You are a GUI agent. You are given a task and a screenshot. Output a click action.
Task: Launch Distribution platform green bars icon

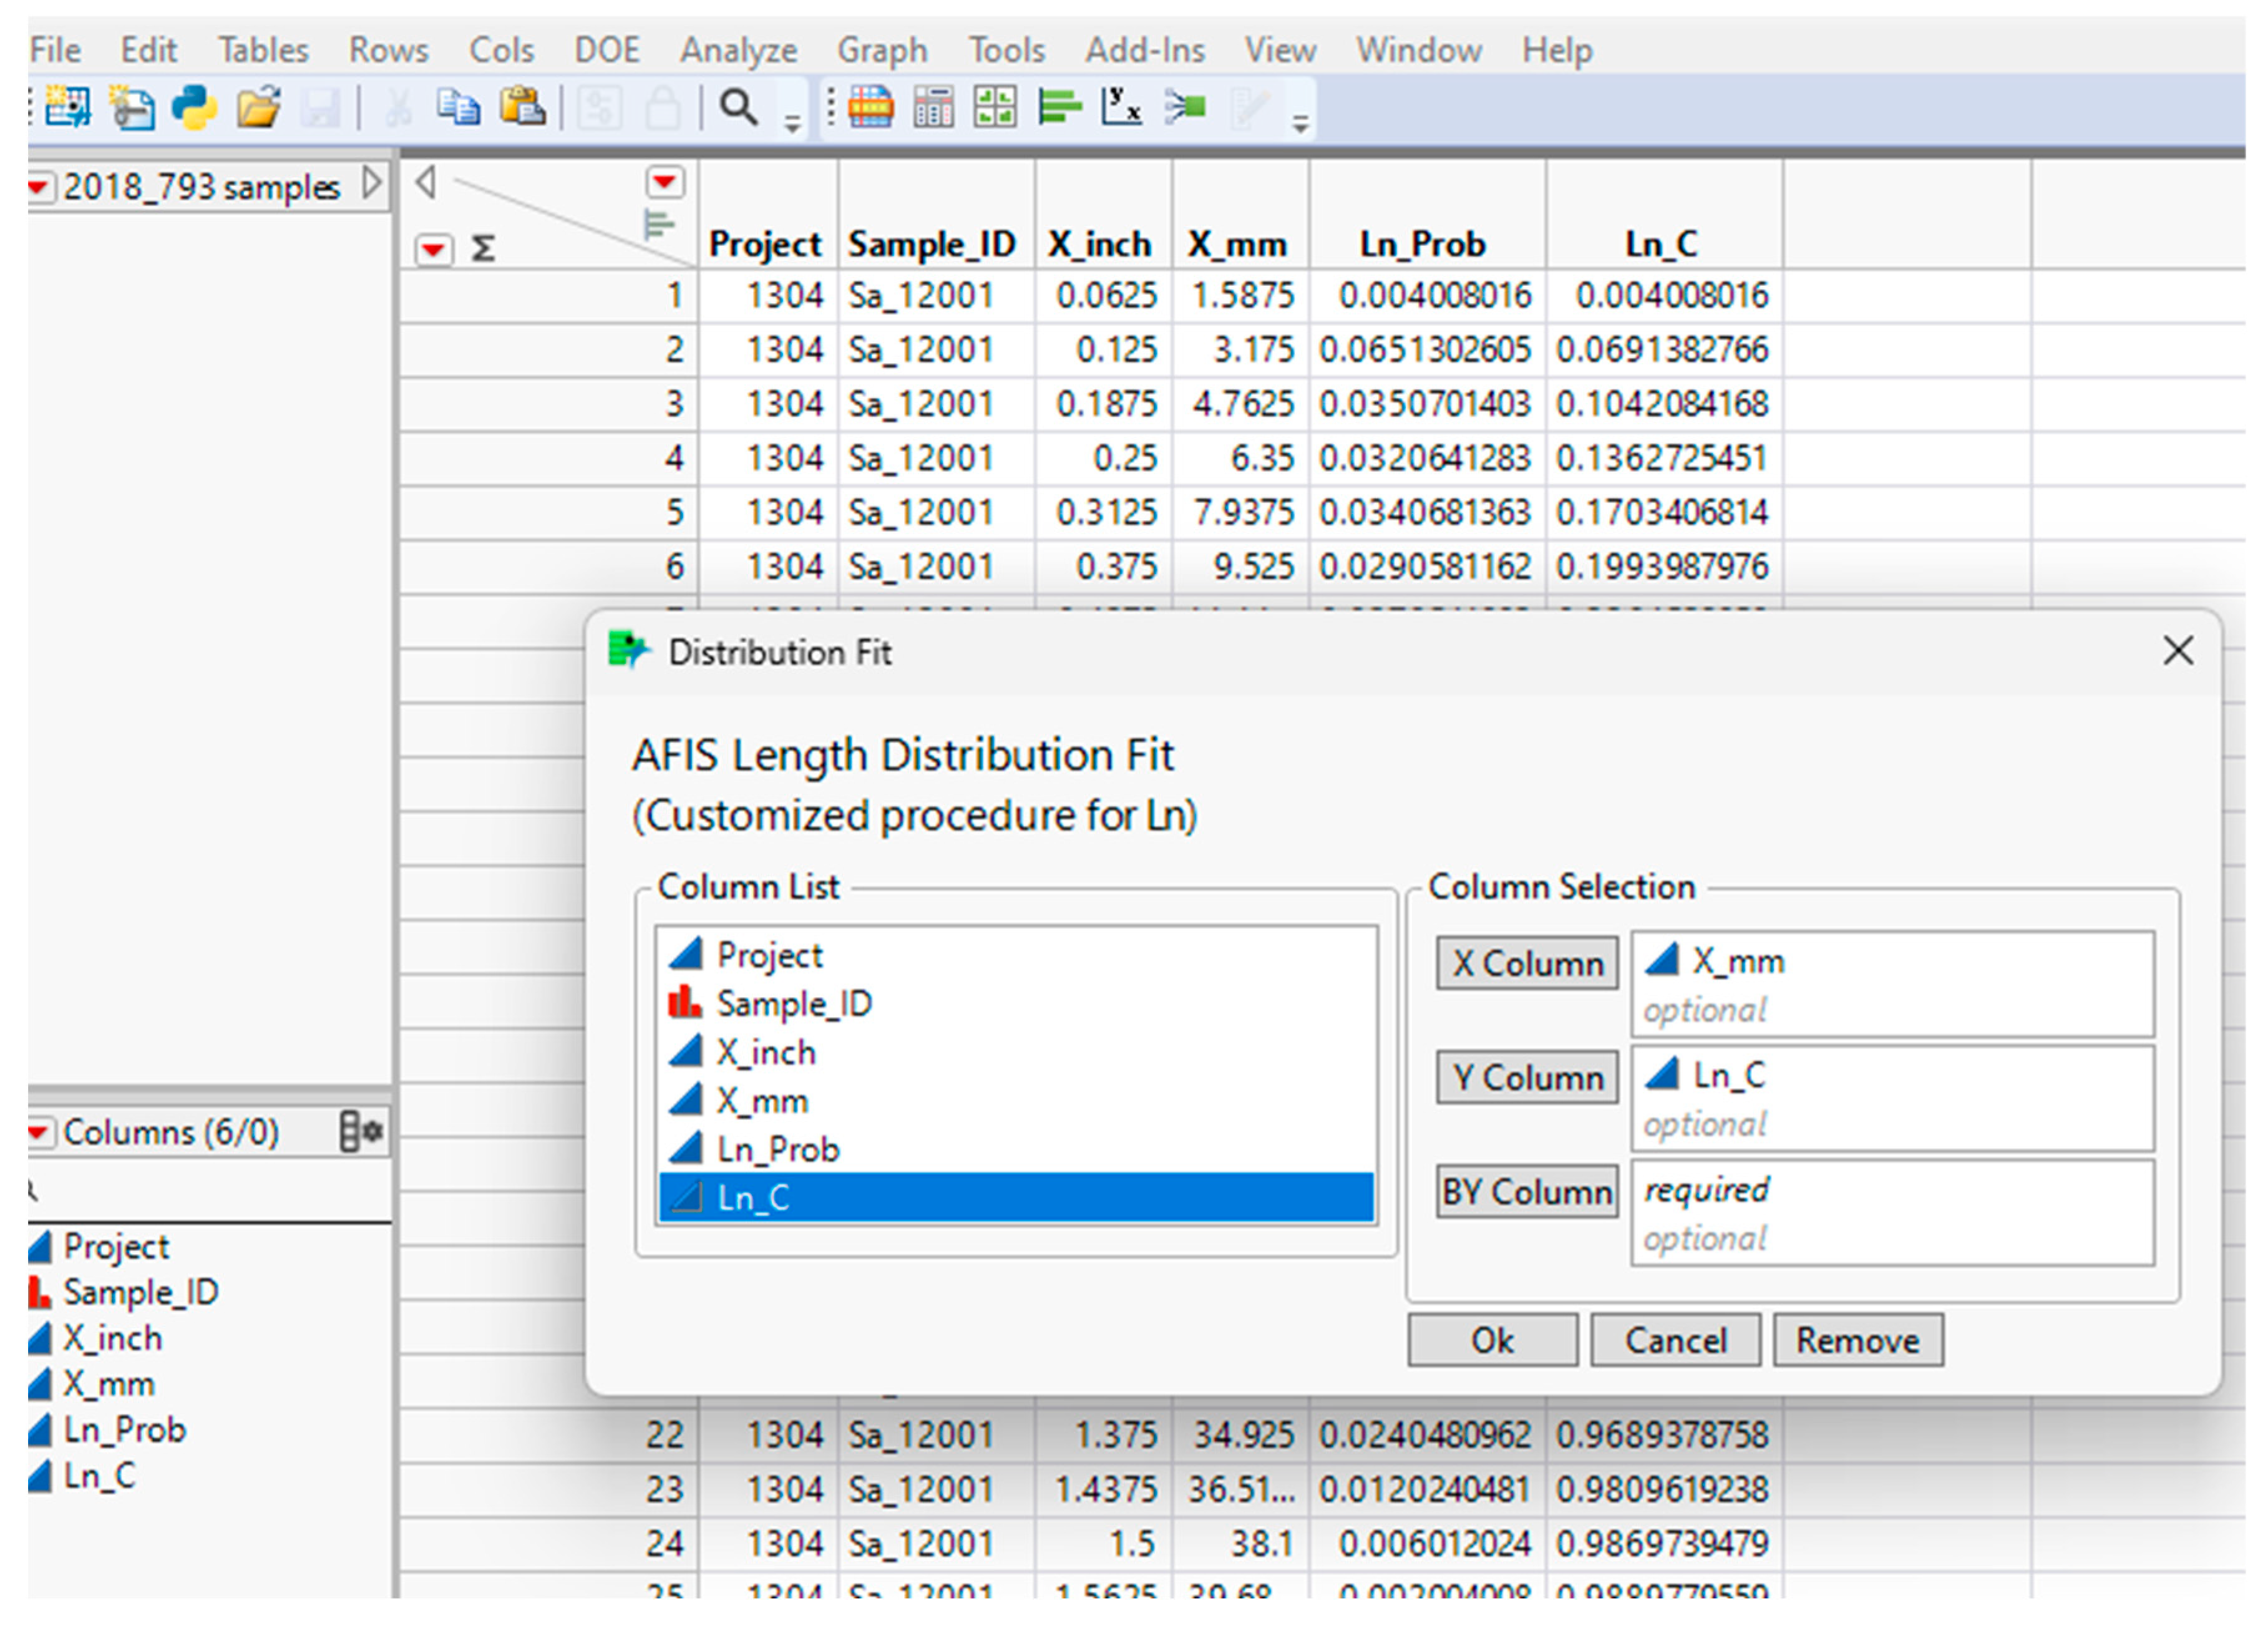click(1059, 107)
